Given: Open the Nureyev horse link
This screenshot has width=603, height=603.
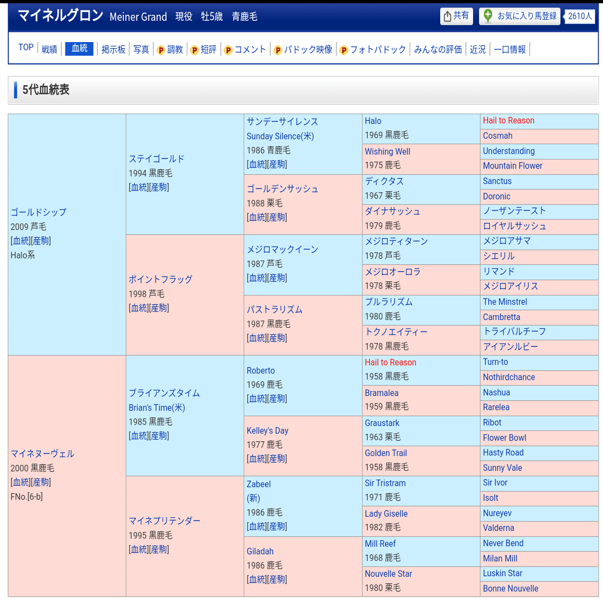Looking at the screenshot, I should tap(497, 513).
